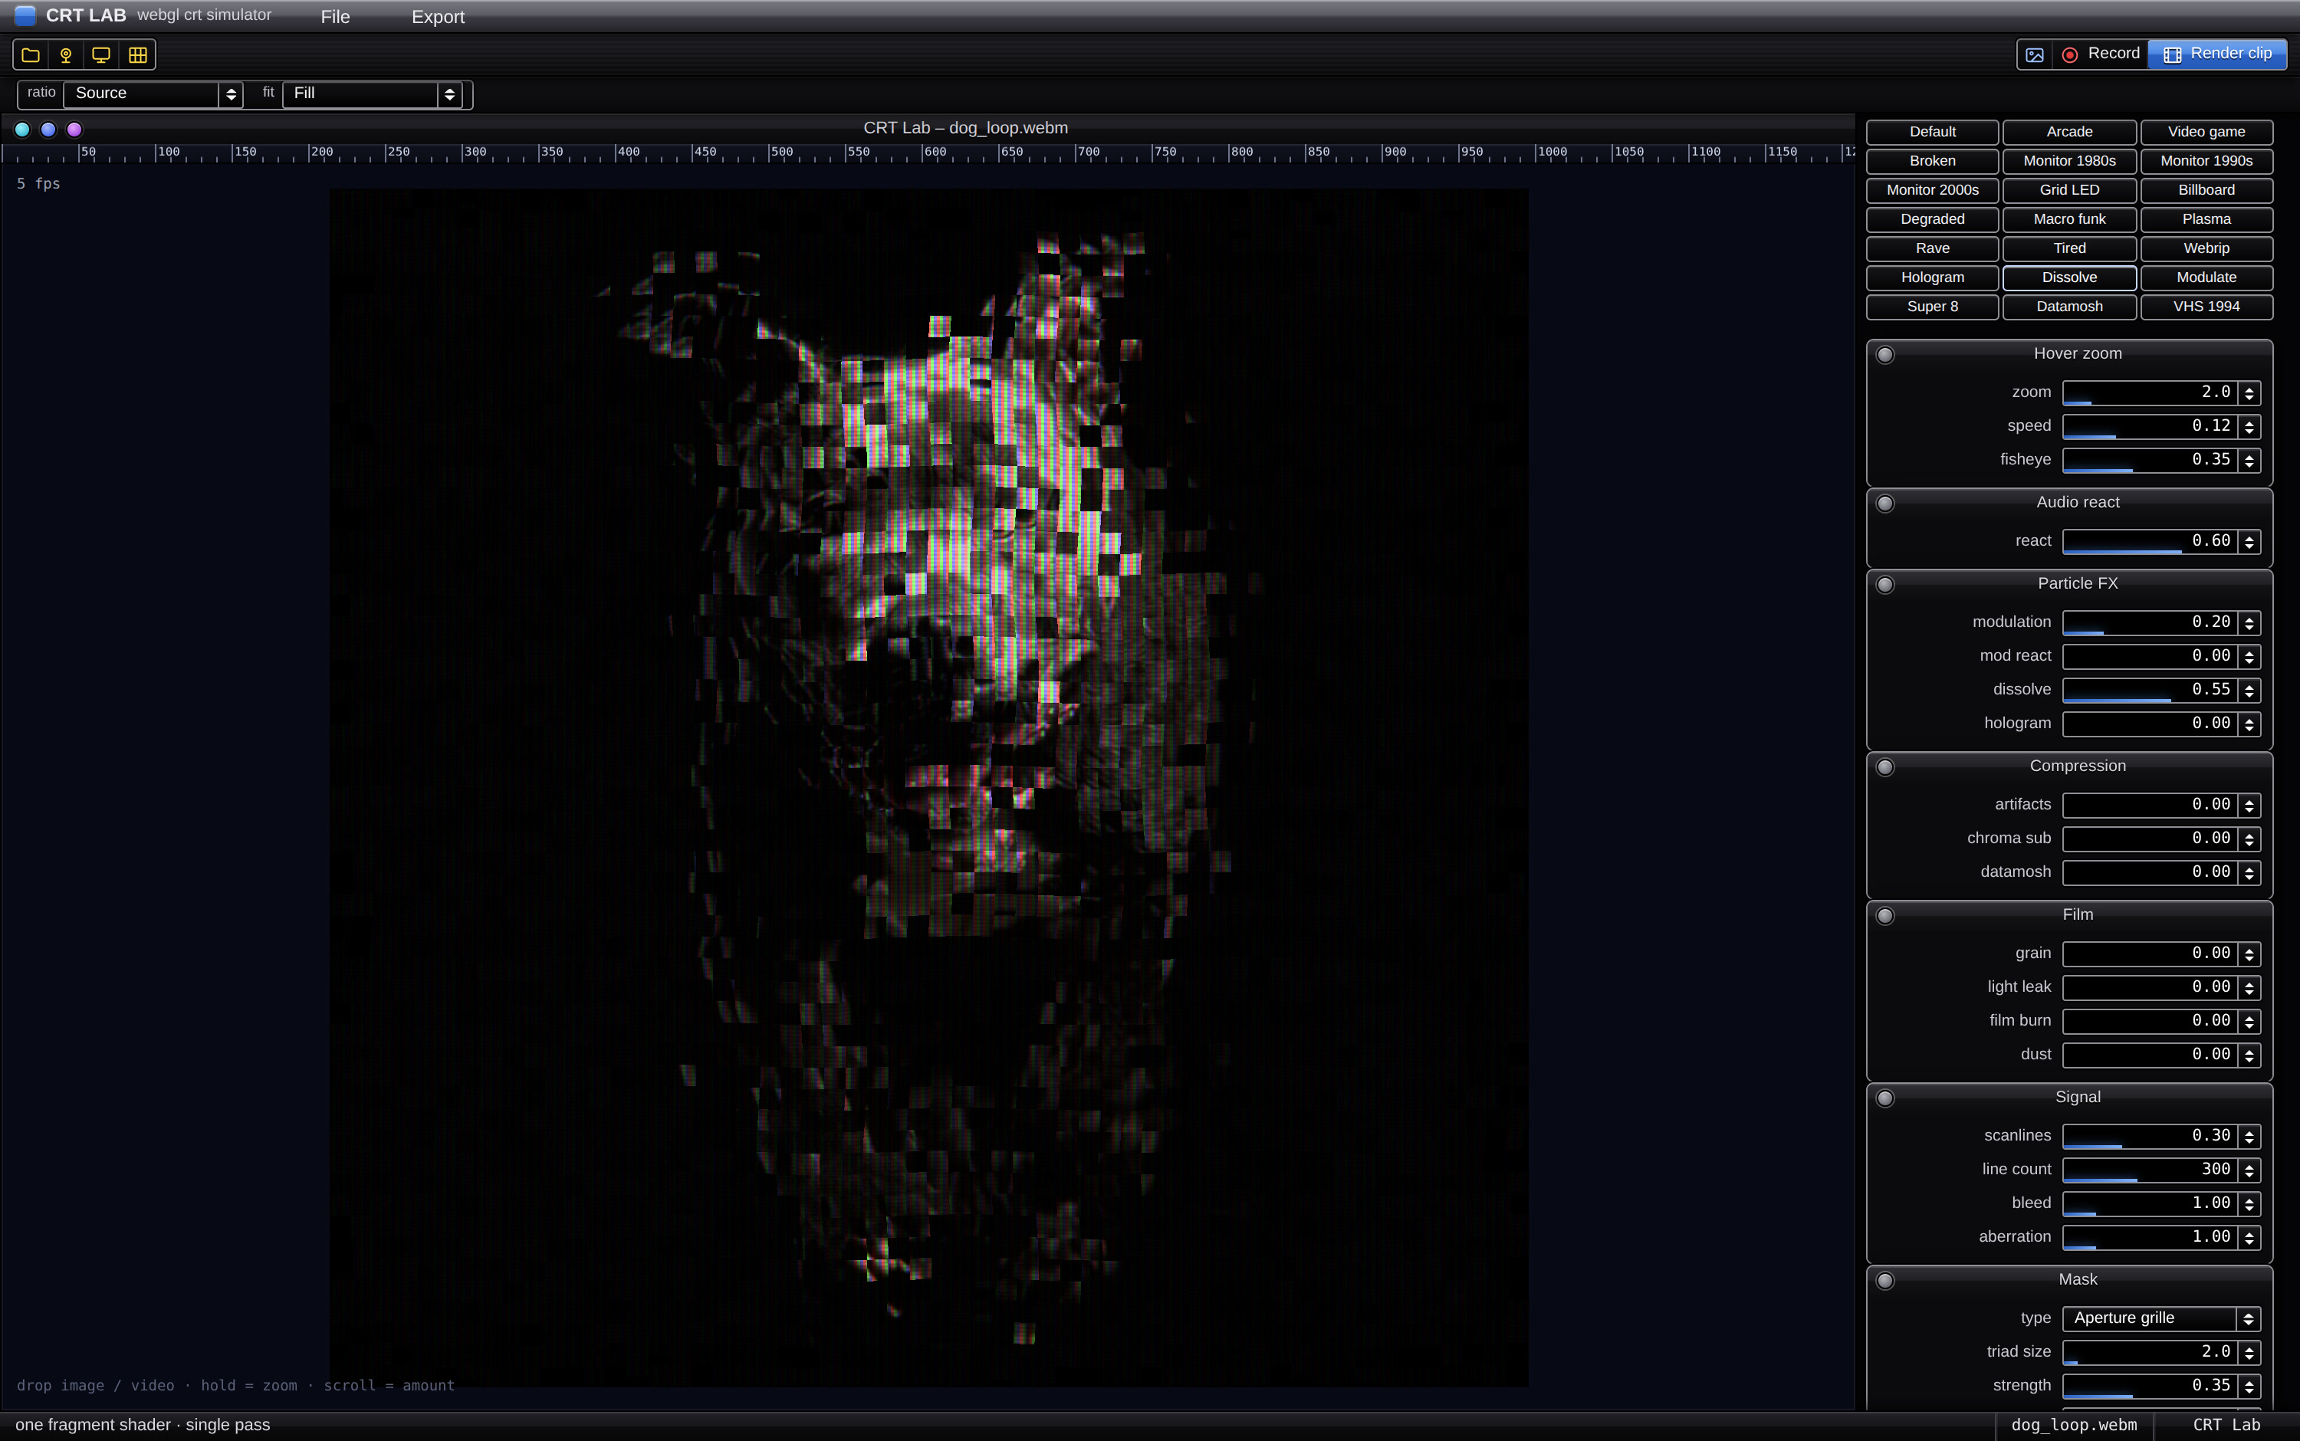The image size is (2300, 1441).
Task: Toggle the Hover zoom section
Action: pos(1884,355)
